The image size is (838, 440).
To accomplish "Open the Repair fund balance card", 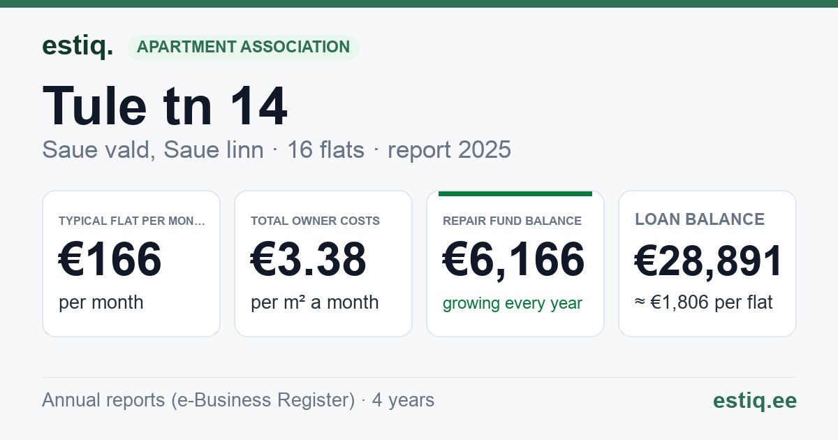I will pyautogui.click(x=515, y=263).
